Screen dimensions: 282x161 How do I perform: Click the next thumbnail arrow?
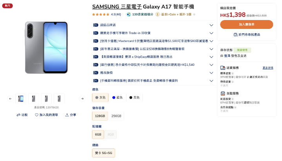(x=82, y=99)
